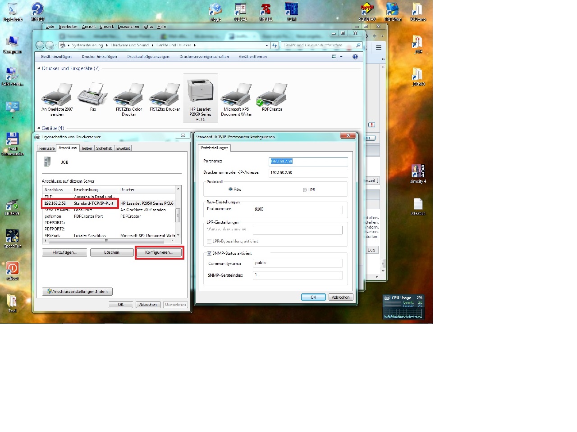Open the Extras menu

click(148, 27)
